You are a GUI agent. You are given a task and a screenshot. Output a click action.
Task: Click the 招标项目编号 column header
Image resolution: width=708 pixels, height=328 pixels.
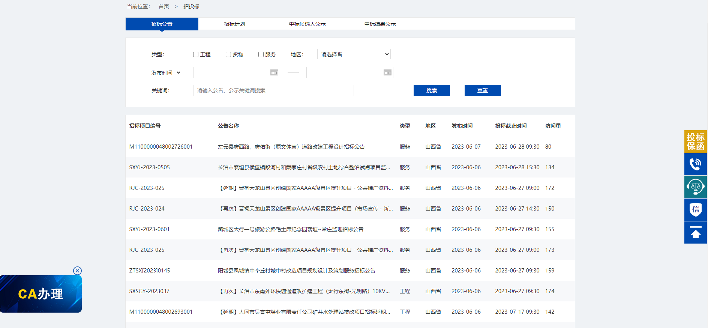(145, 126)
